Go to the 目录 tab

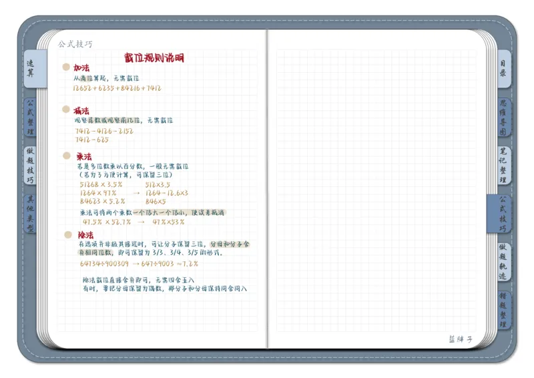[x=504, y=69]
